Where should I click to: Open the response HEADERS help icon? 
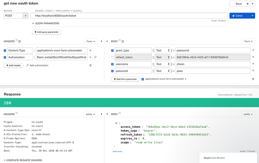click(x=17, y=113)
